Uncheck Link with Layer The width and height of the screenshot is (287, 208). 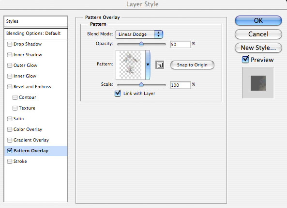(118, 93)
